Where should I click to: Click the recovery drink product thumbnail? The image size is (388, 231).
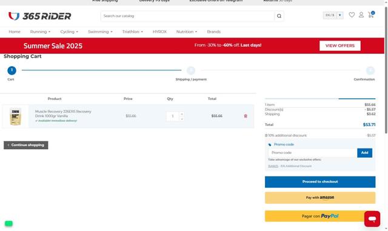click(x=16, y=116)
